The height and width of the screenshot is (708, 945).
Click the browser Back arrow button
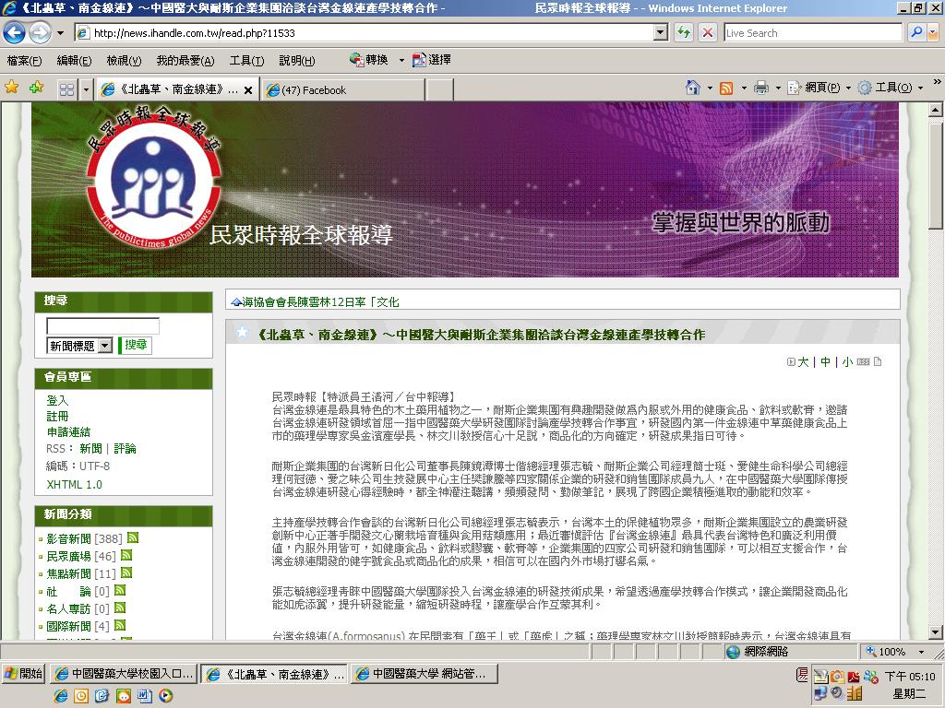point(15,32)
